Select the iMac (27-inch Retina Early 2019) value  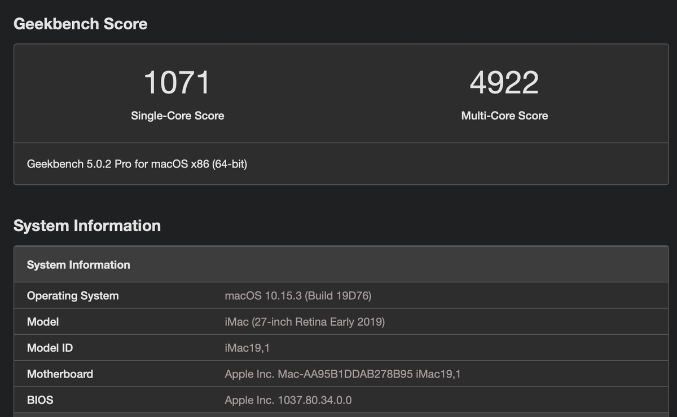click(305, 322)
